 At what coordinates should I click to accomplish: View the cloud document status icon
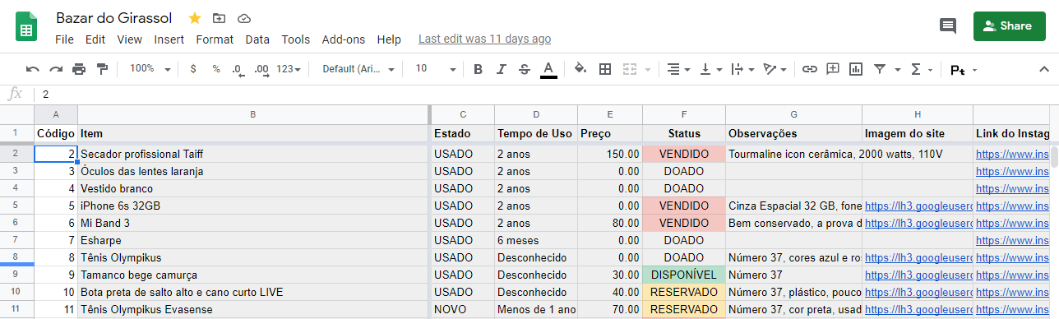coord(243,18)
